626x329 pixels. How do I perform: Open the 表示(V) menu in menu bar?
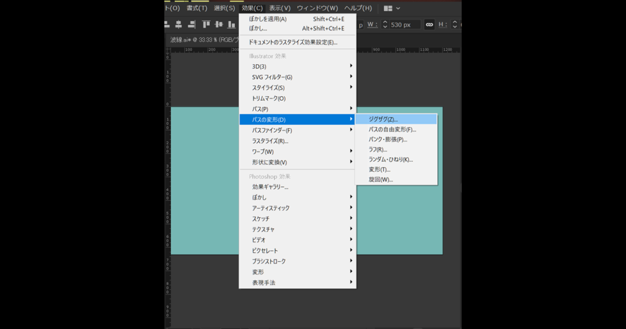click(x=279, y=8)
